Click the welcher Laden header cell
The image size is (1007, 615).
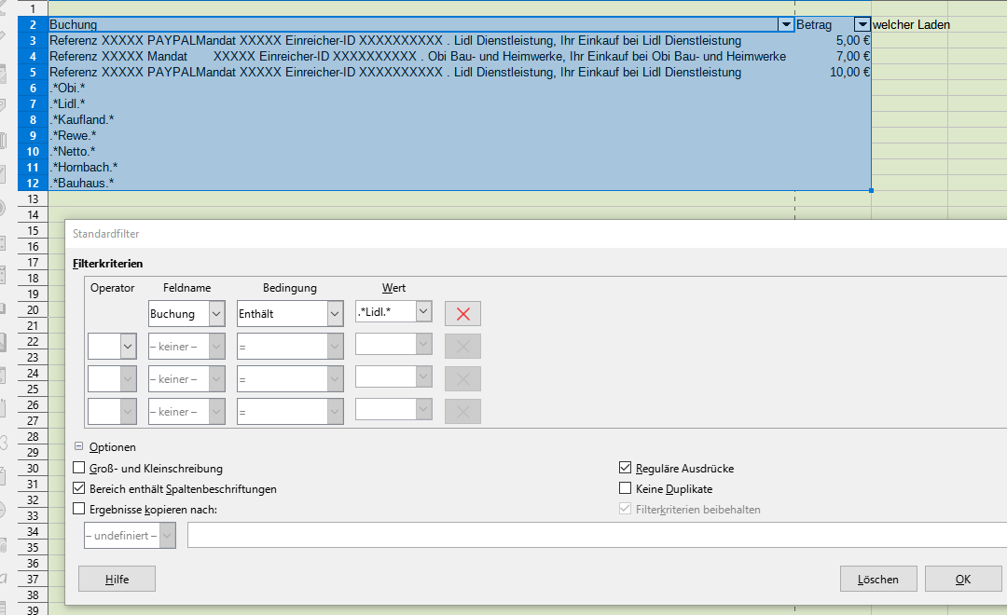(x=909, y=24)
